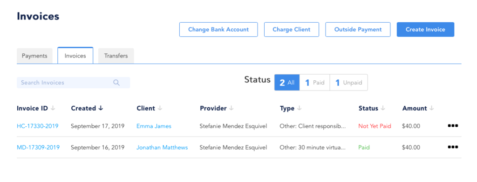
Task: Sort by Invoice ID arrow
Action: pyautogui.click(x=53, y=108)
